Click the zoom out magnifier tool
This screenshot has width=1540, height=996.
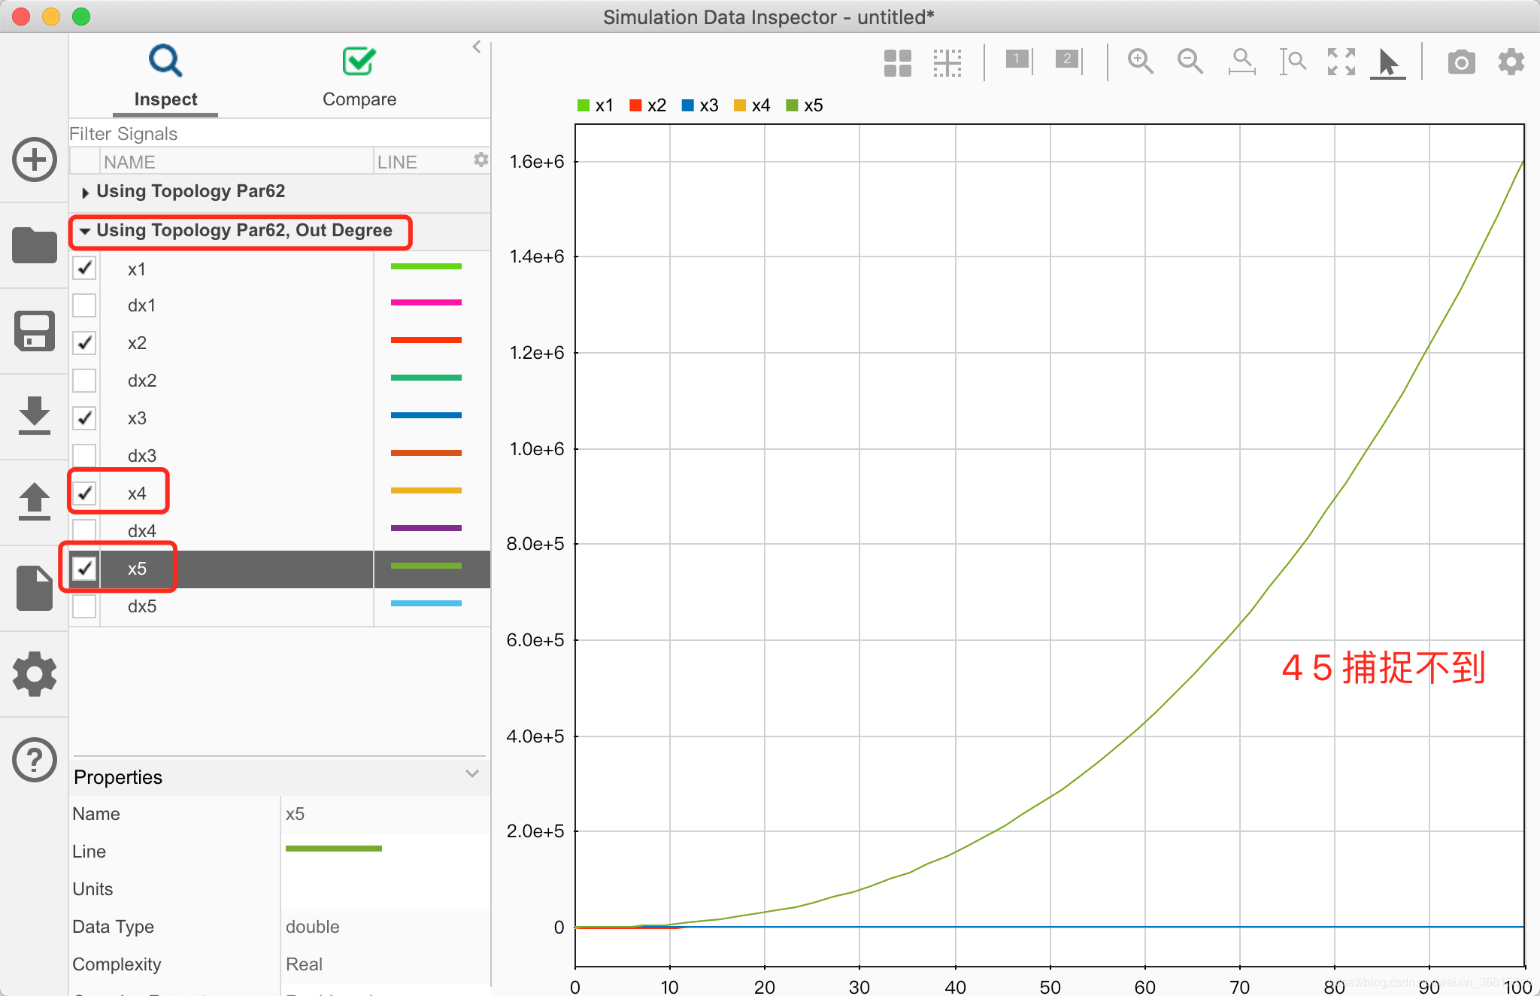tap(1190, 62)
